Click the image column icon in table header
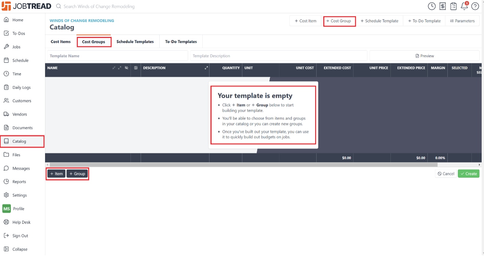This screenshot has height=256, width=484. (x=136, y=68)
